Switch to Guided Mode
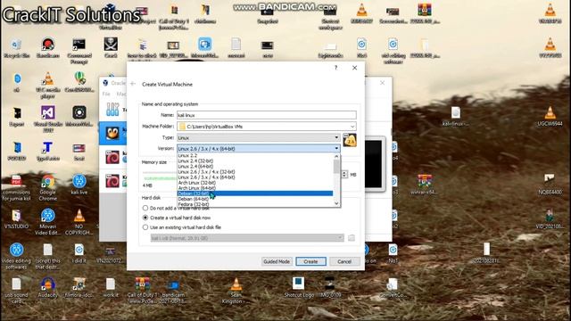 point(277,261)
